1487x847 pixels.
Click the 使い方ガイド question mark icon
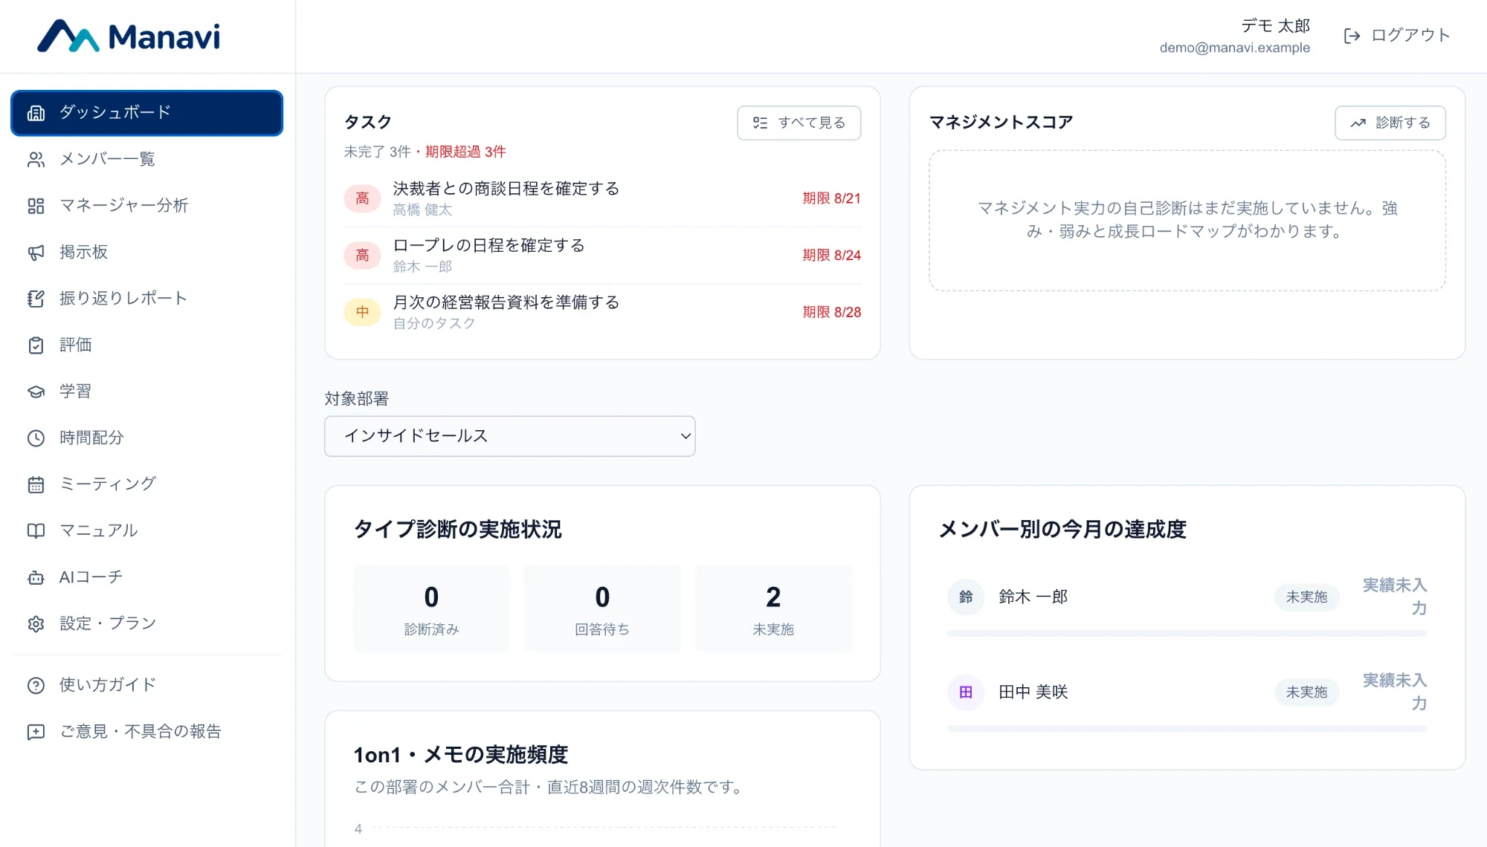(36, 686)
